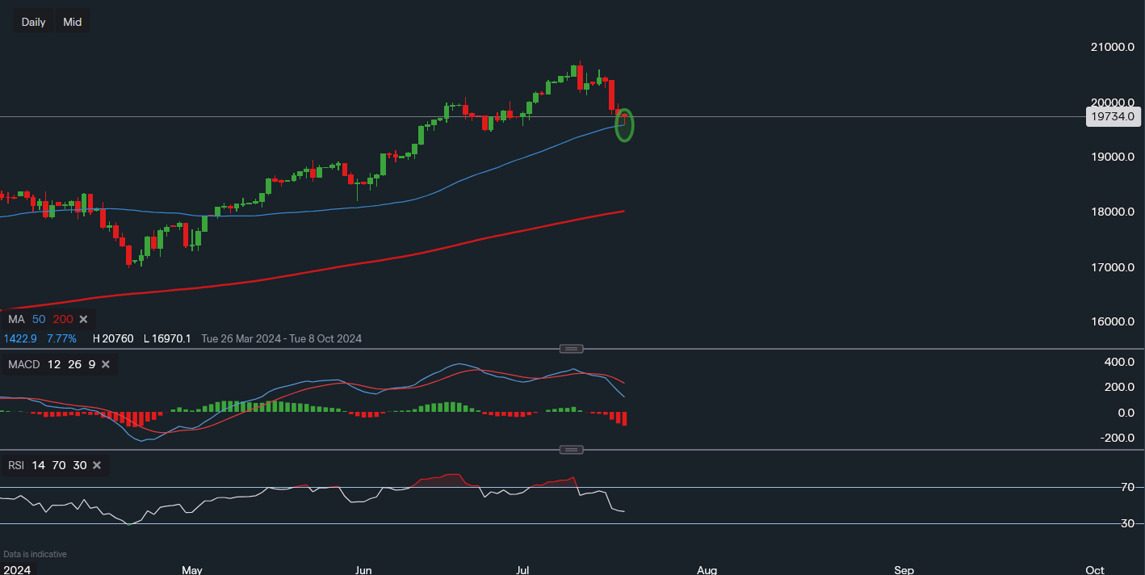Remove the MACD indicator using its X icon
Screen dimensions: 1145x575
105,364
